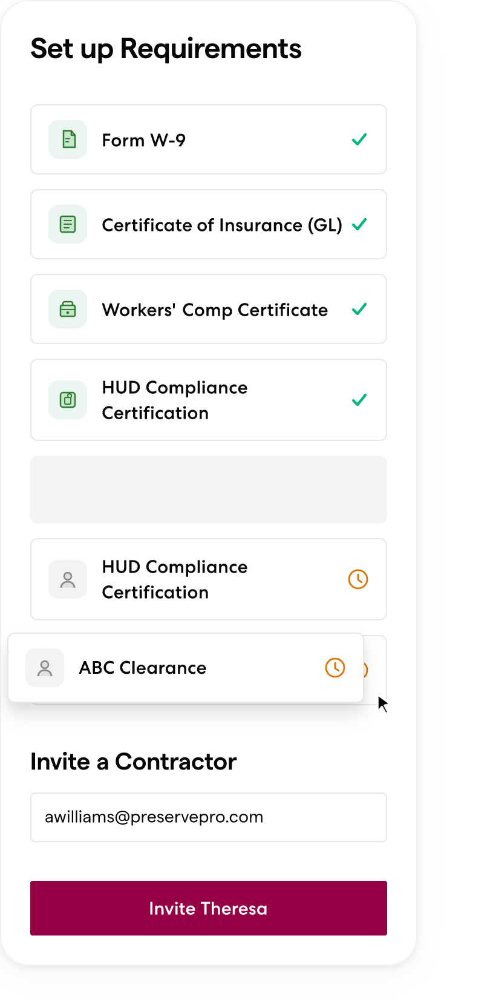The width and height of the screenshot is (490, 1007).
Task: Click the checkmark on Certificate of Insurance
Action: [x=359, y=224]
